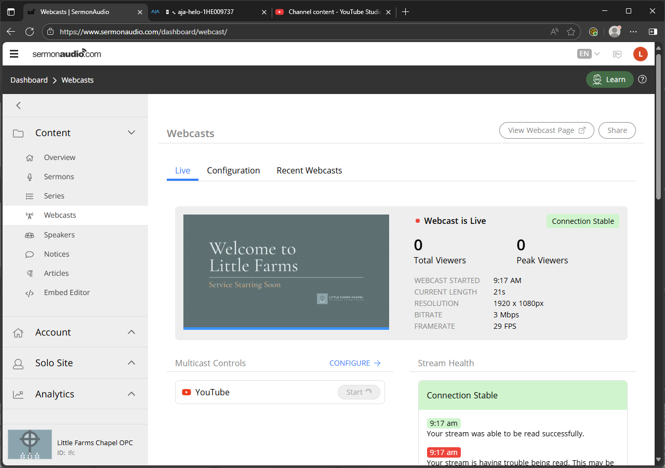Open the CONFIGURE link for Multicast Controls

pyautogui.click(x=355, y=363)
